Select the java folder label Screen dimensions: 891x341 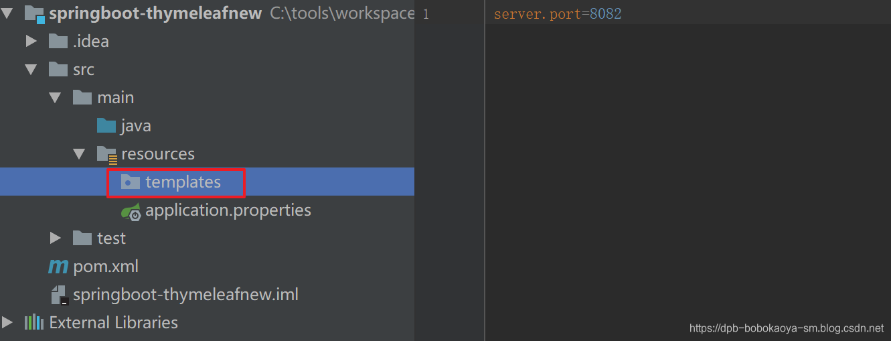click(x=136, y=126)
